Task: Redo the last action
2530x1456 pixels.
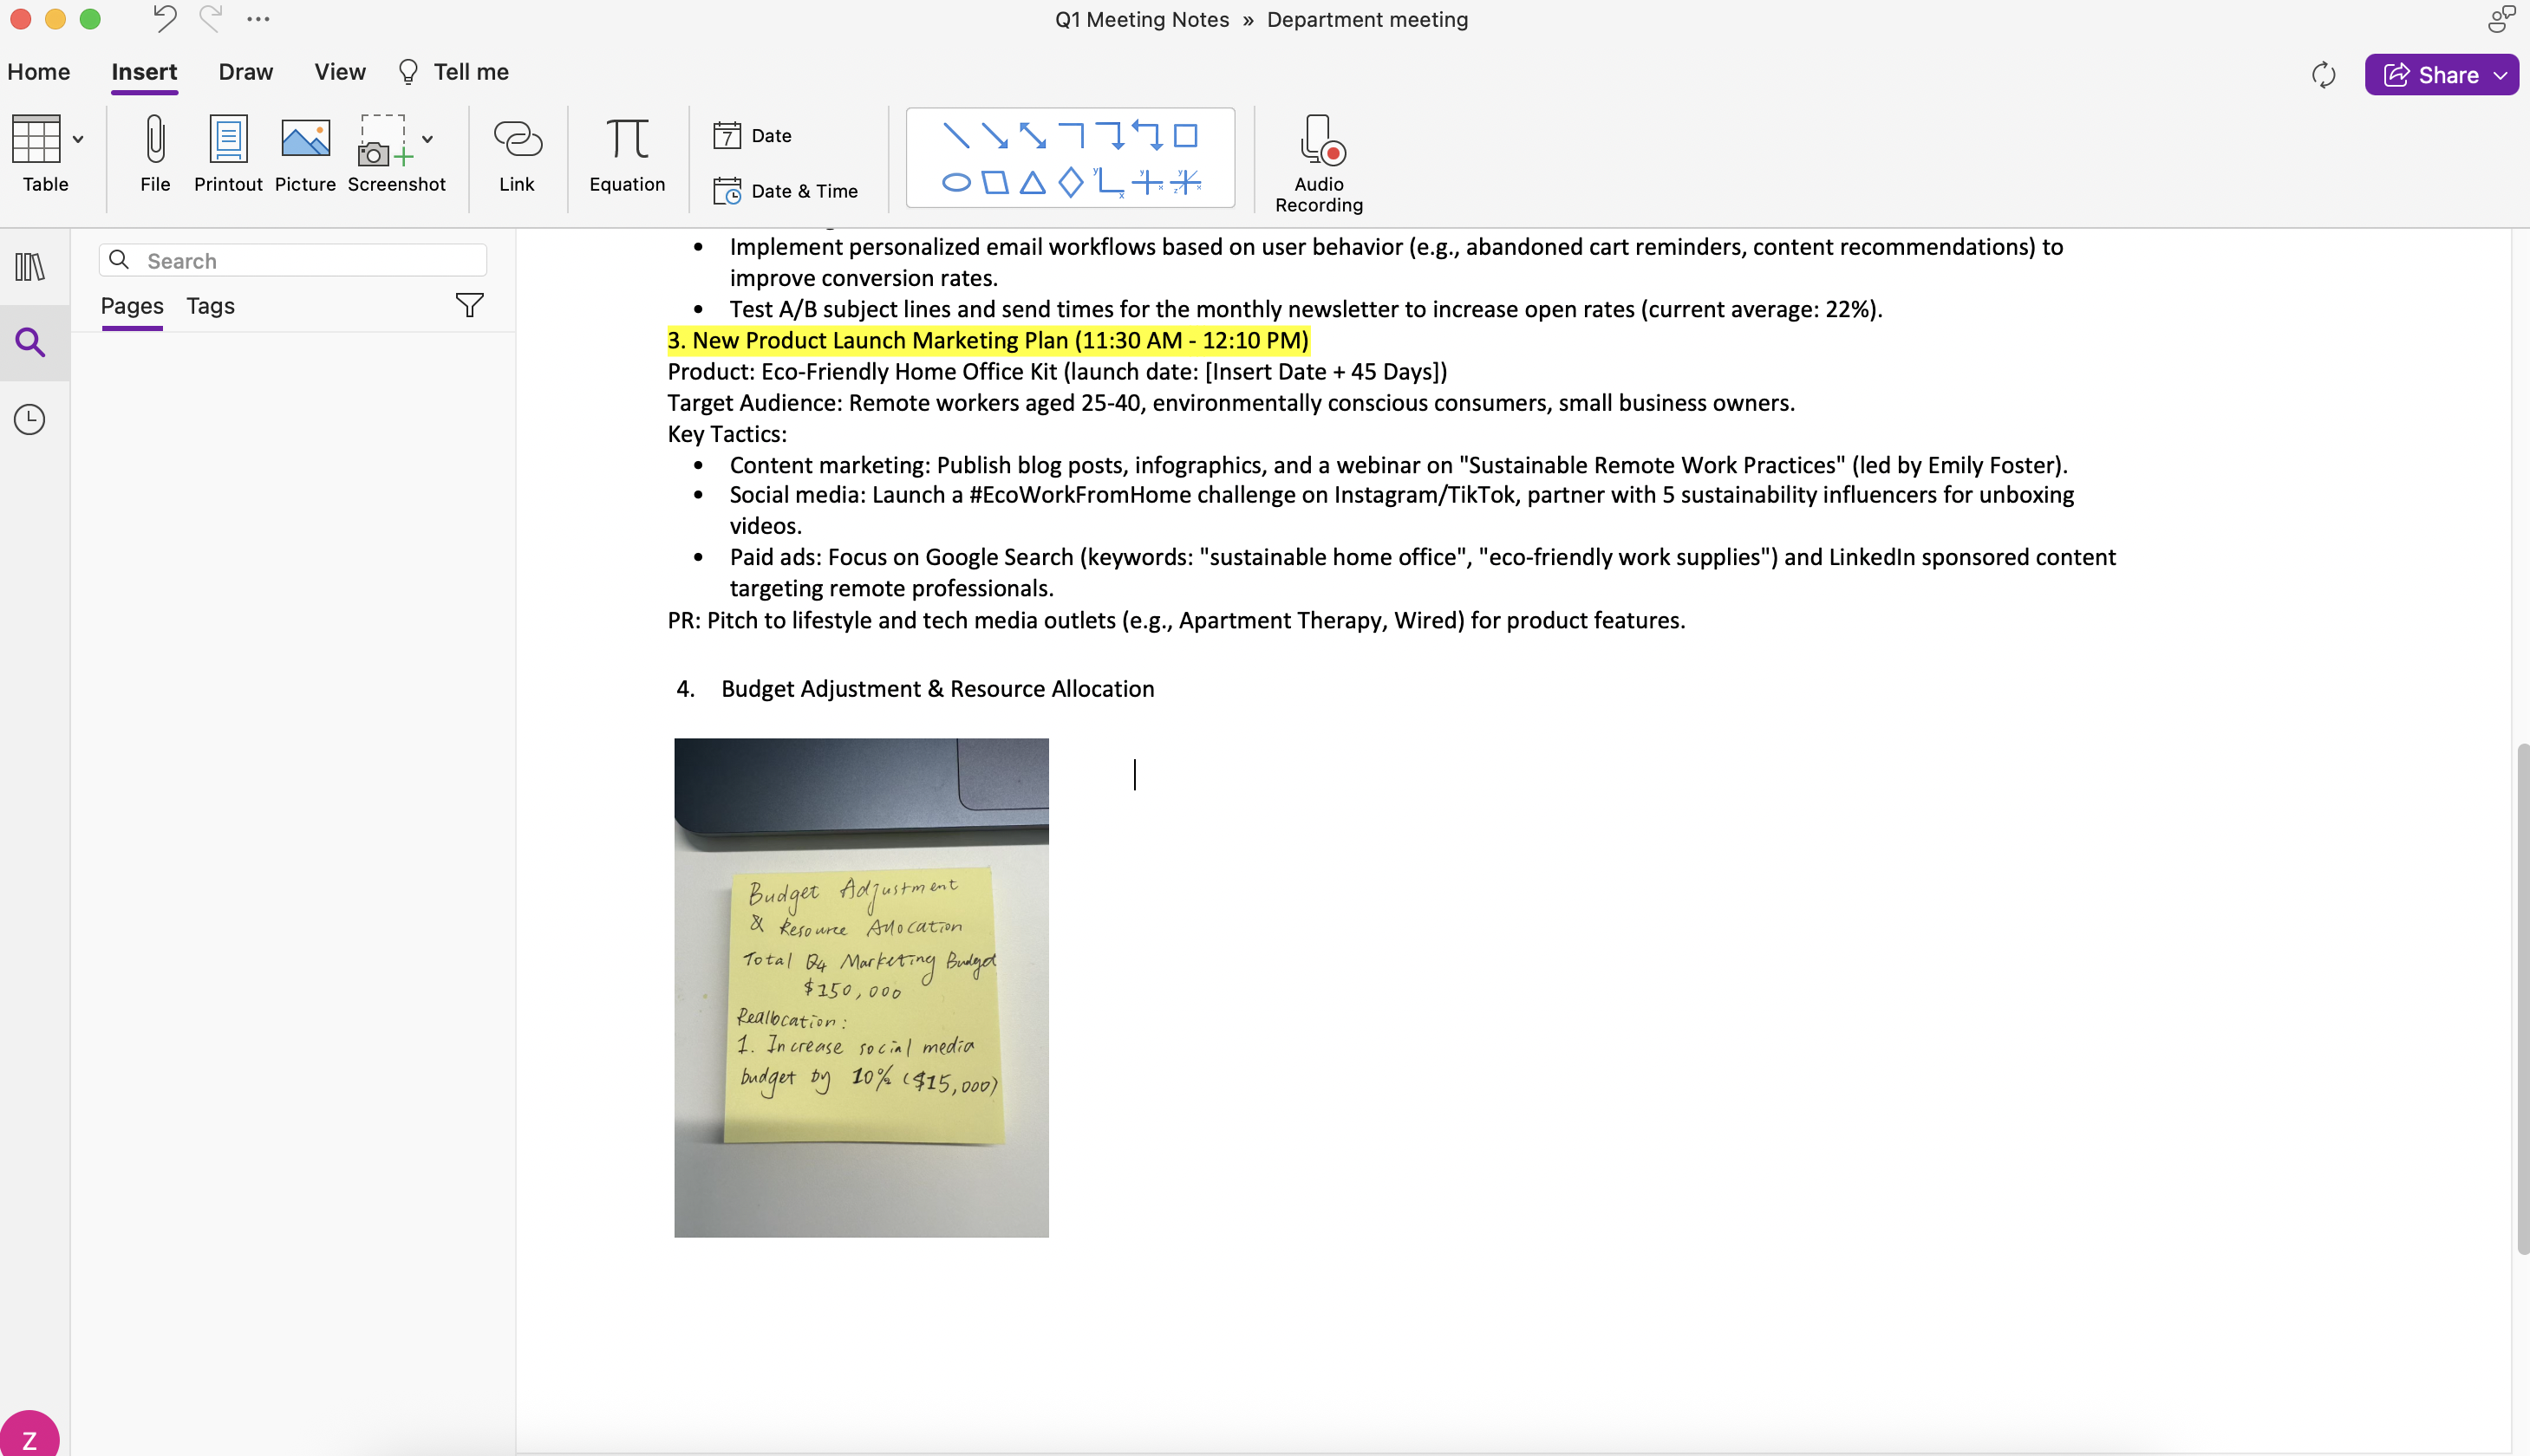Action: 210,19
